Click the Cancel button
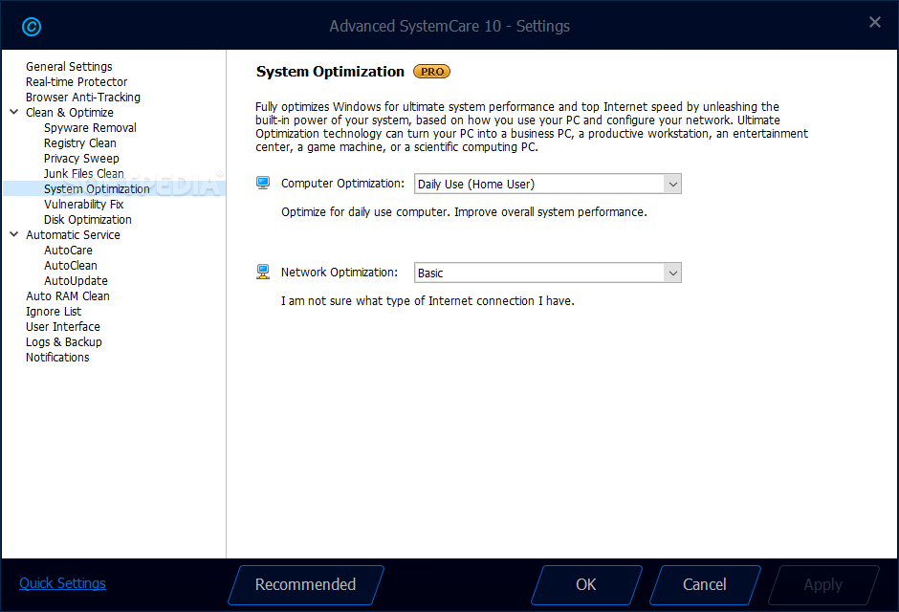Screen dimensions: 899x612 pyautogui.click(x=705, y=585)
